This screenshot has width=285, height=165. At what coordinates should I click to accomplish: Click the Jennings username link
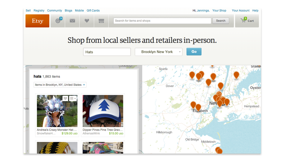tap(203, 10)
